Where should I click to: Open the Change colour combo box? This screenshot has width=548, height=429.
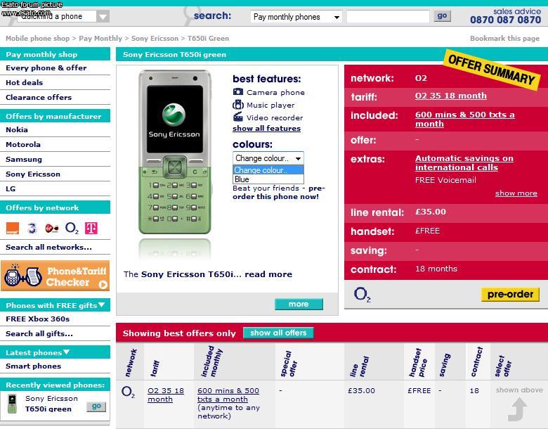coord(268,158)
